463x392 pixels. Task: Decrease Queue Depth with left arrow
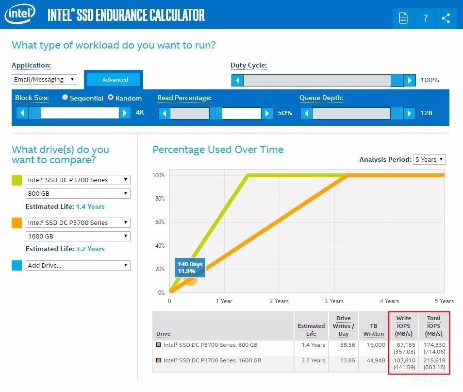coord(307,113)
